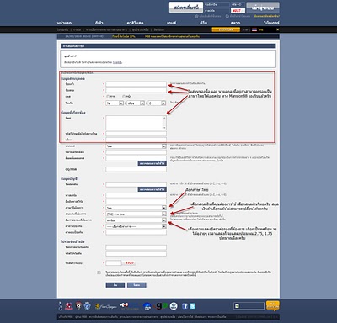This screenshot has height=323, width=337.
Task: Expand the language selector arrow in top bar
Action: tap(278, 29)
